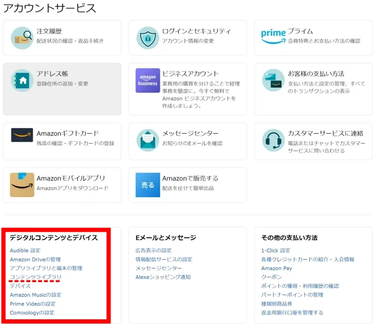Open Comixologyの設定 link
This screenshot has height=327, width=383.
coord(32,313)
